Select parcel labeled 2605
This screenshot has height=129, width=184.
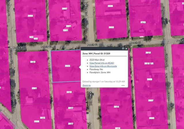point(152,118)
